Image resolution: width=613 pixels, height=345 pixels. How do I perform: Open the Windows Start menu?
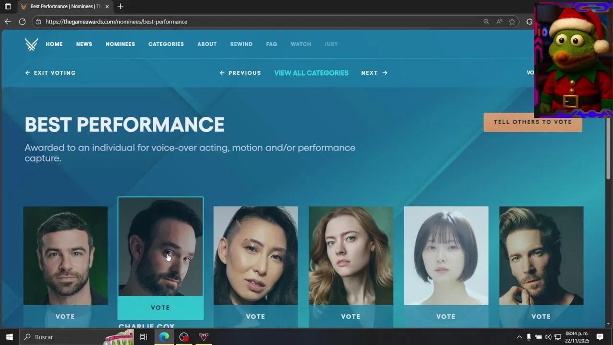pos(9,337)
